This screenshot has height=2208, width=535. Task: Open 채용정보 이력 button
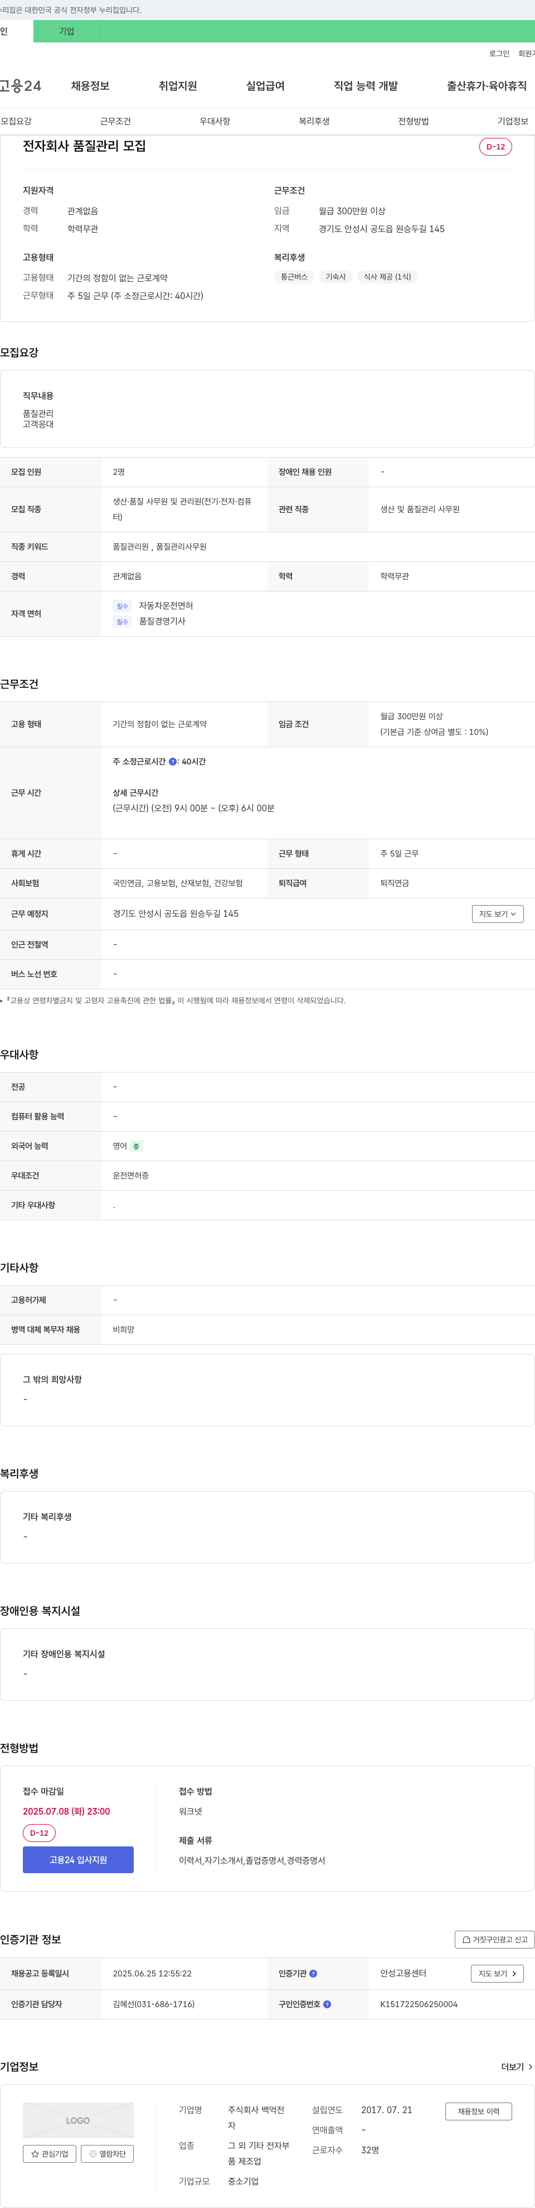click(479, 2110)
